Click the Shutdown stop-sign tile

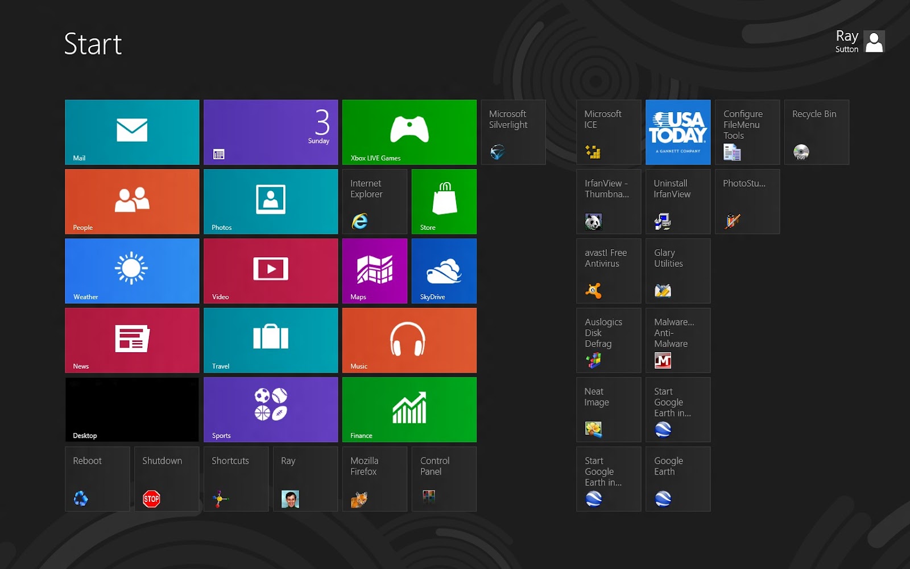tap(167, 479)
